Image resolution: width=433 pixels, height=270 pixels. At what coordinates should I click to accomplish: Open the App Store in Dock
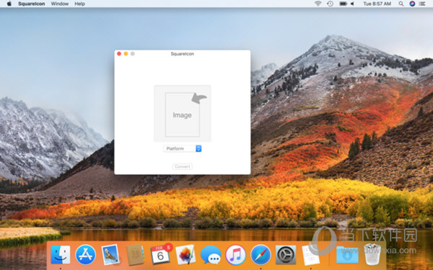pos(86,255)
